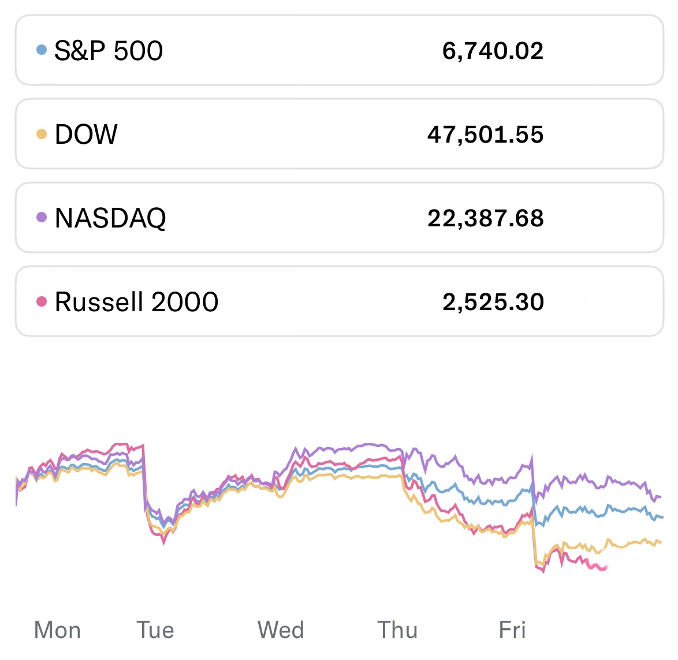
Task: Click the end of the purple NASDAQ line
Action: [660, 497]
